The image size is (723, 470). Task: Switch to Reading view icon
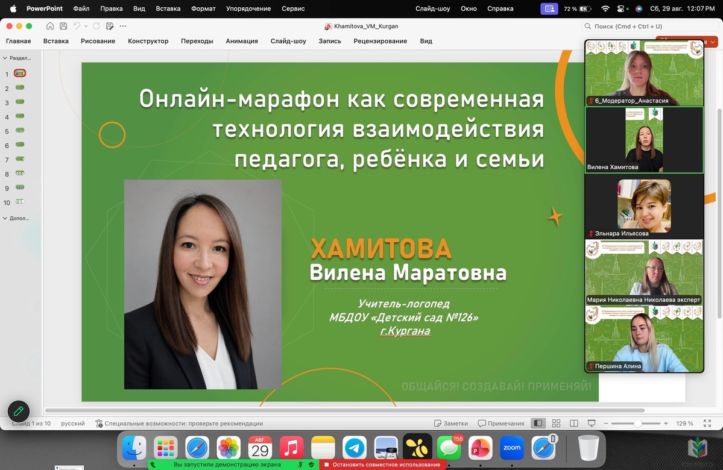(573, 424)
